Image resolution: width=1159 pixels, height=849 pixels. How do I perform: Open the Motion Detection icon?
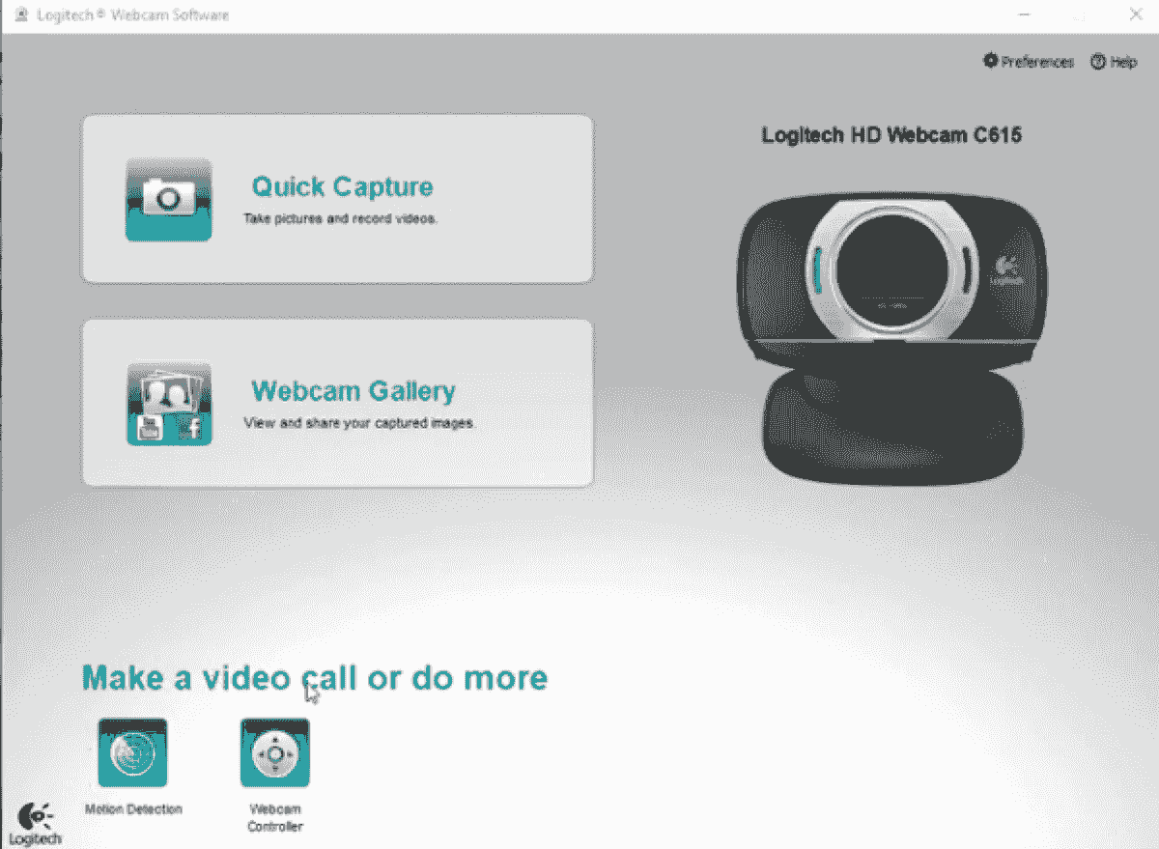(132, 752)
